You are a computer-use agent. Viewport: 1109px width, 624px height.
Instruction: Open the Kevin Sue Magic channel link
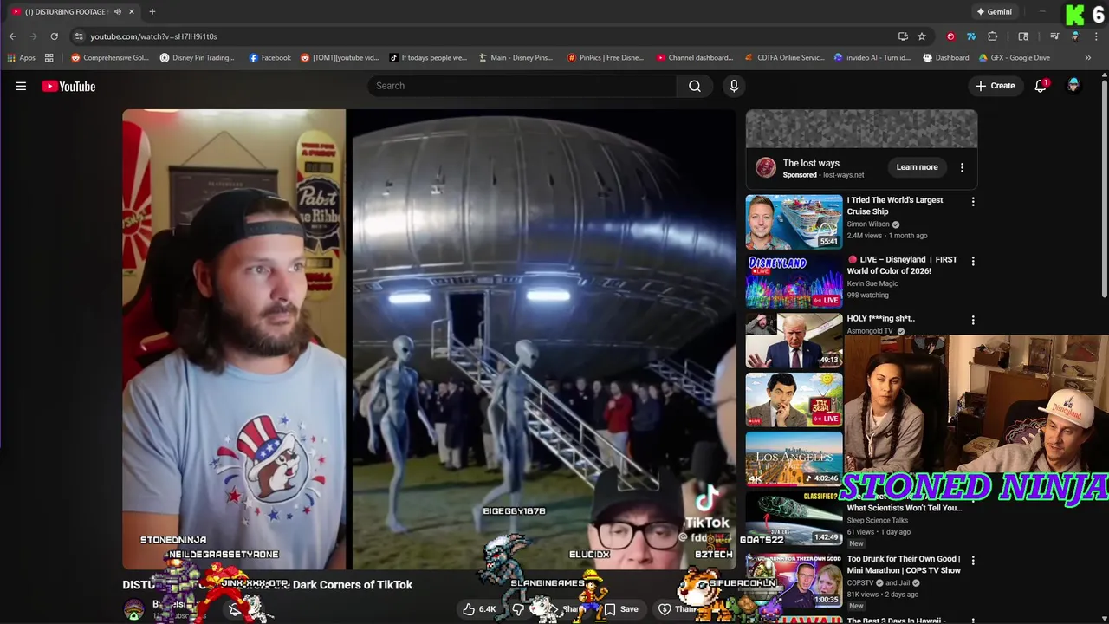pyautogui.click(x=872, y=283)
